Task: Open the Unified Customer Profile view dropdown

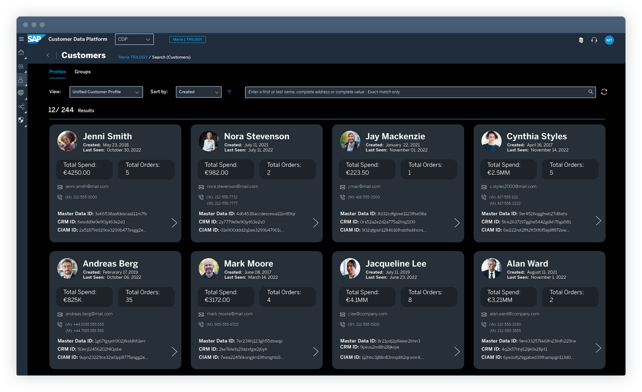Action: [x=106, y=92]
